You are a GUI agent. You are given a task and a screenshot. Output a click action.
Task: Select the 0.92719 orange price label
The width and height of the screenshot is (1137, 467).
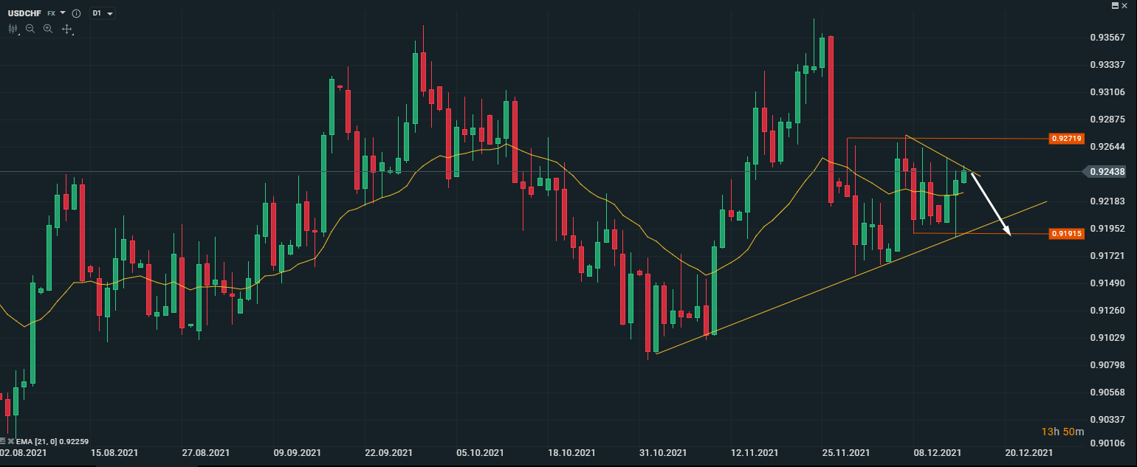pos(1066,138)
